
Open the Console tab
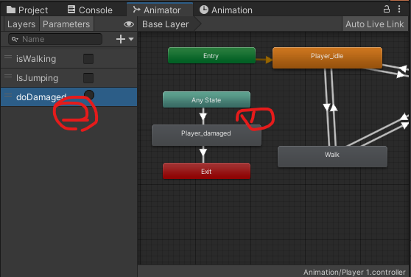point(90,10)
